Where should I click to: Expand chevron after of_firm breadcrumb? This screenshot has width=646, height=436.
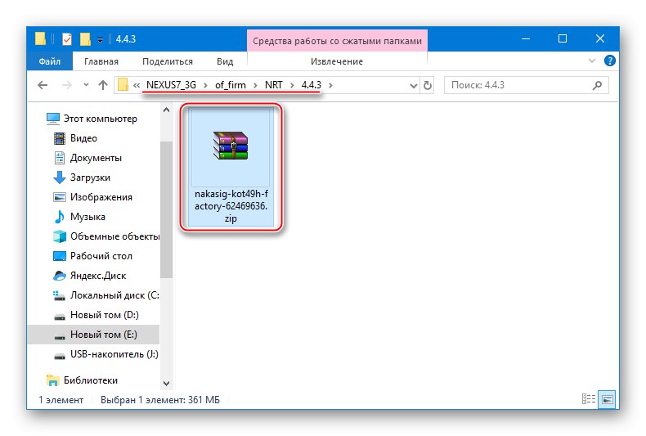(255, 85)
